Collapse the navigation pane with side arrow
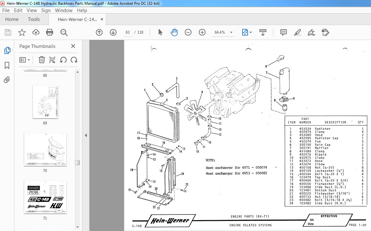 click(x=86, y=135)
